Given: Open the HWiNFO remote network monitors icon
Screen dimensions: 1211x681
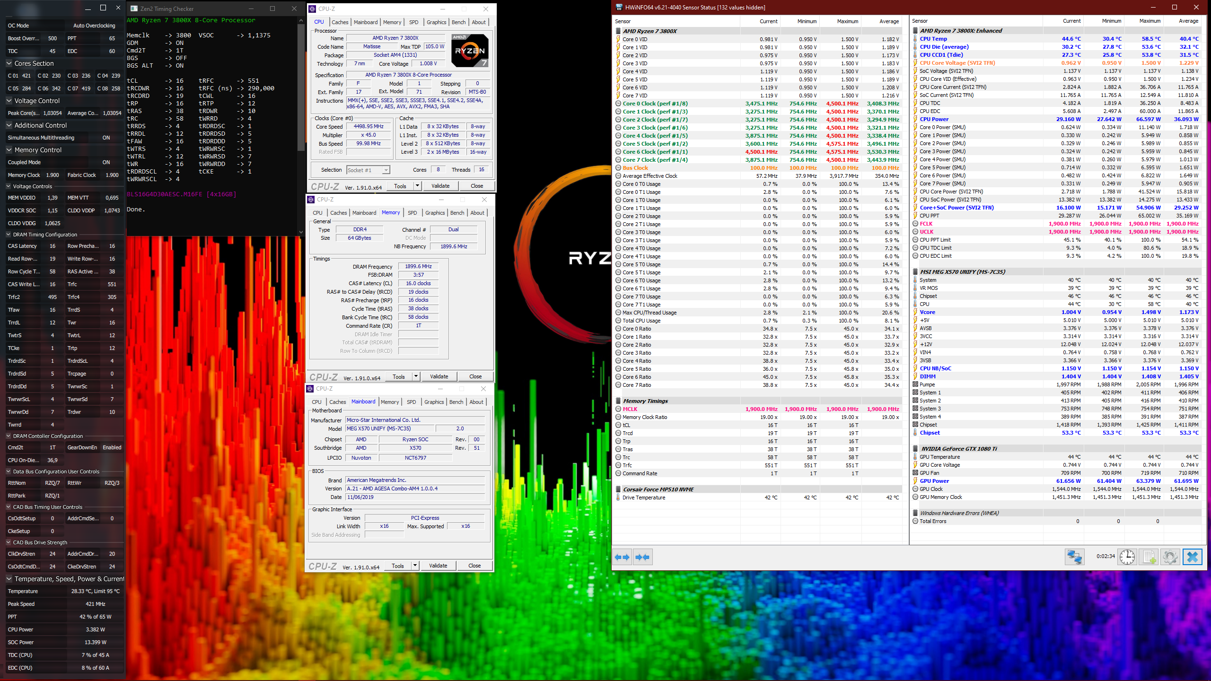Looking at the screenshot, I should pos(1074,557).
